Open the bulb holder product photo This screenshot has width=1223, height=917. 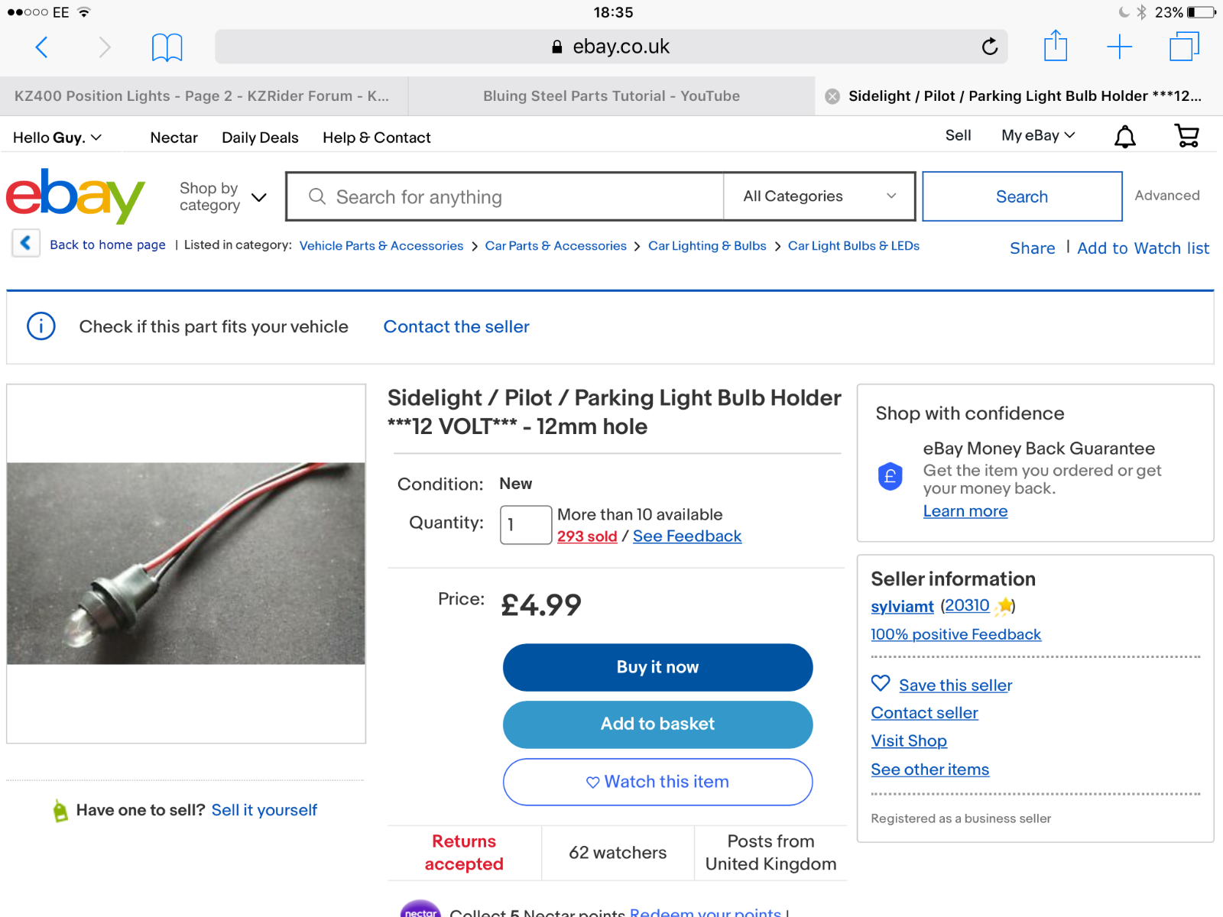[x=186, y=563]
